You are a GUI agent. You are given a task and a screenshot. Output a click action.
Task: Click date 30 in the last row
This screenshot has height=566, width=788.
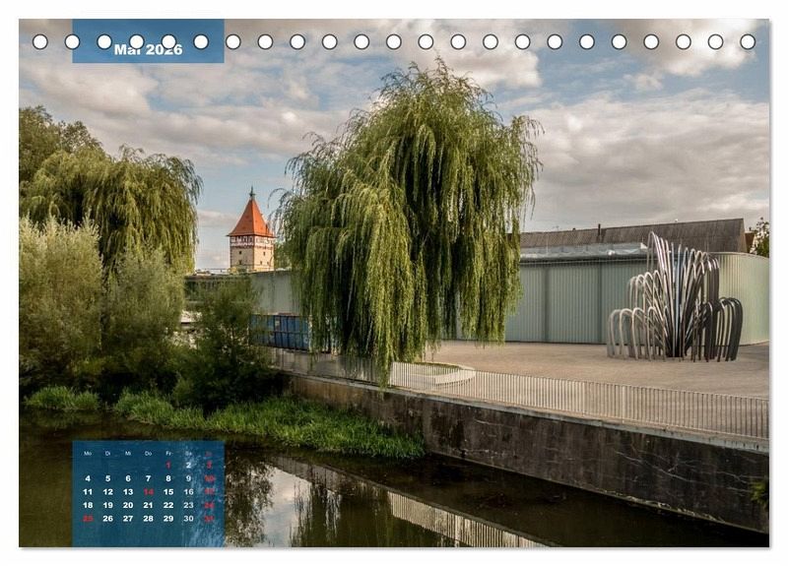188,518
